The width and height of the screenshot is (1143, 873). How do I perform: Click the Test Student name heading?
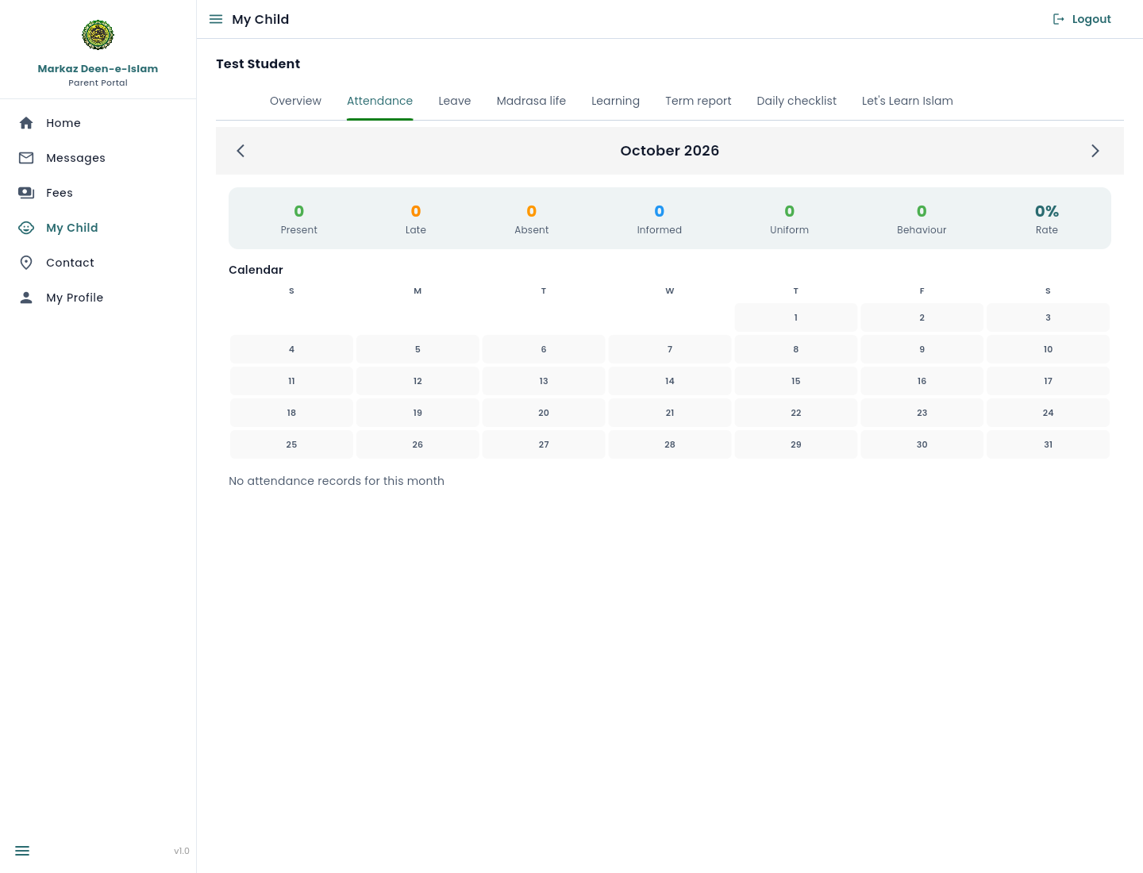pos(258,64)
